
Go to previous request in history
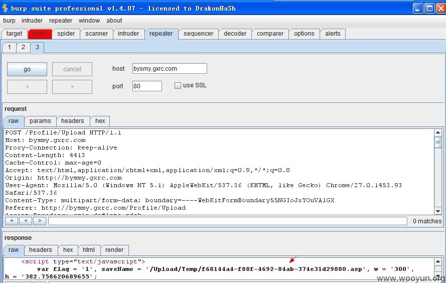(x=27, y=86)
